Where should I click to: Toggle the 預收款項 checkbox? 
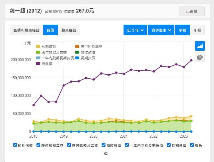(104, 145)
